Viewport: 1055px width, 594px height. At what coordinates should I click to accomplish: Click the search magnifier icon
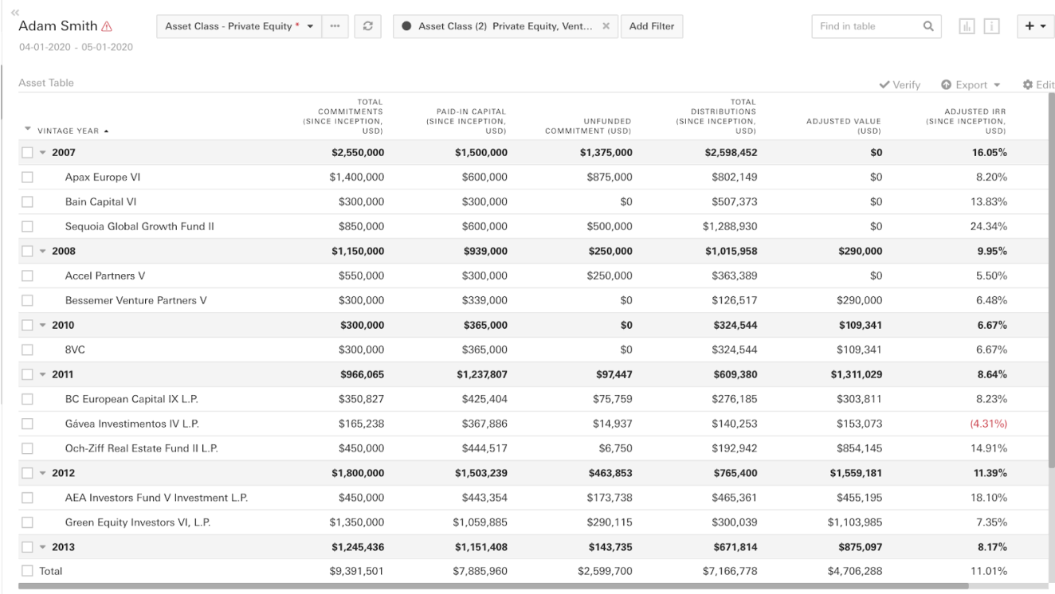click(x=928, y=26)
